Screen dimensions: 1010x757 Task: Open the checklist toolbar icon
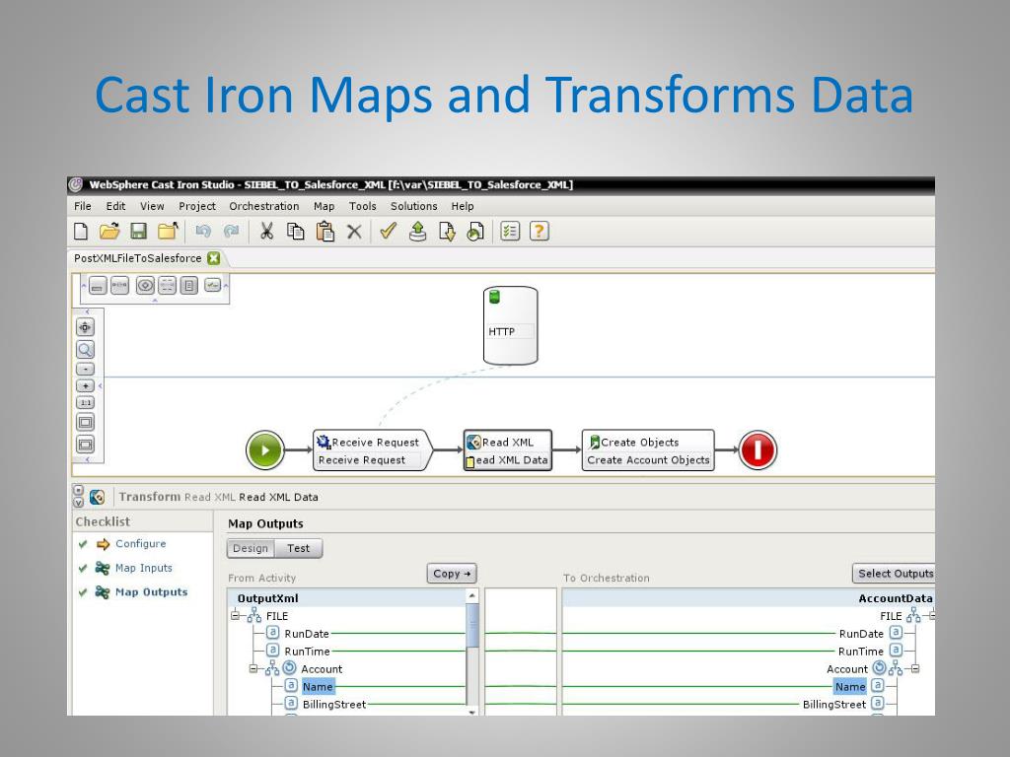510,231
